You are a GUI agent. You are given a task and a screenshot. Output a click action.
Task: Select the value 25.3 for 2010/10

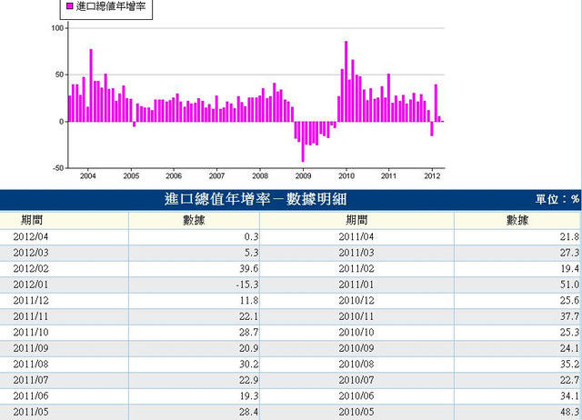tap(517, 333)
